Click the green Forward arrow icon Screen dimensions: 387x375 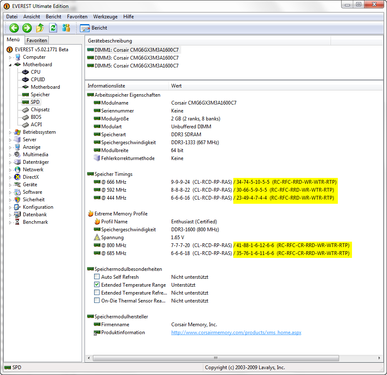coord(27,28)
